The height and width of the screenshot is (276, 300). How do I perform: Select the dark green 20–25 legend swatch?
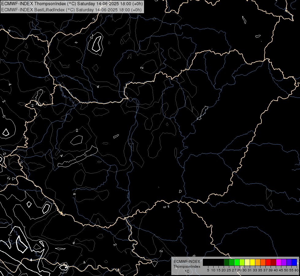pos(226,262)
